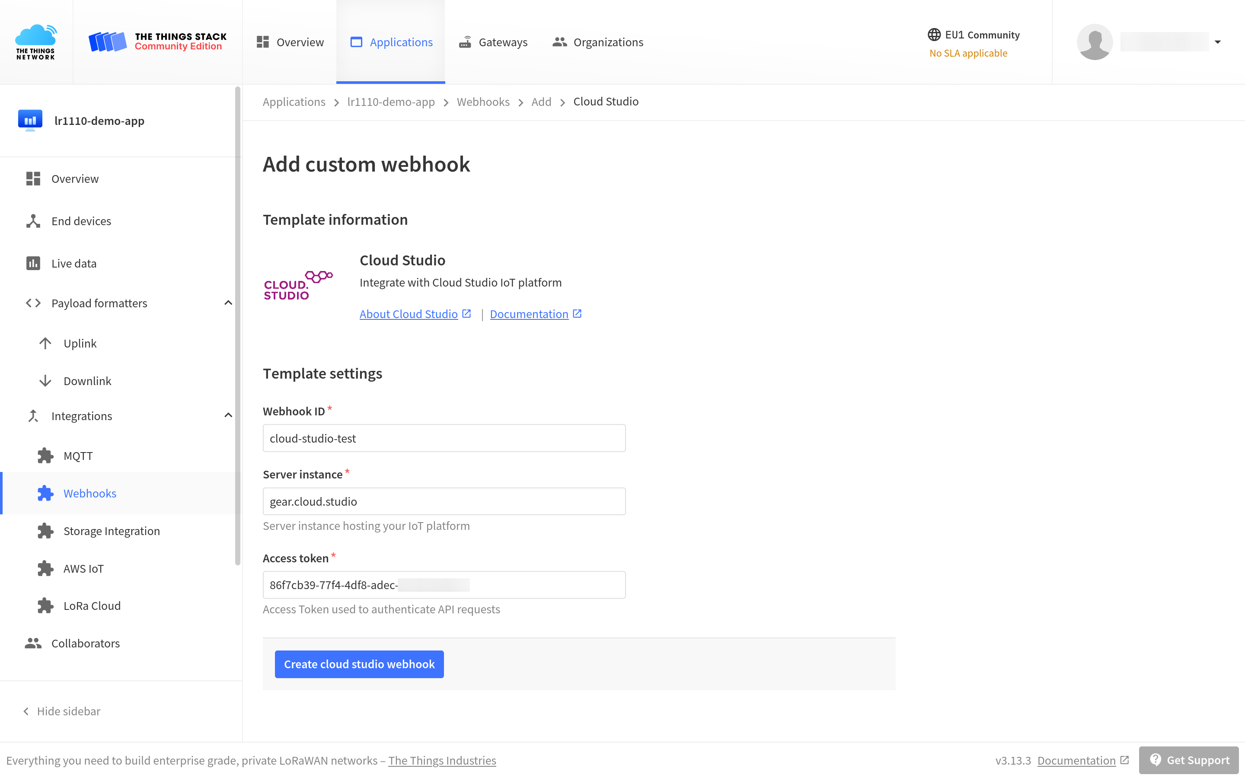Click the Collaborators icon in sidebar
This screenshot has height=778, width=1245.
click(x=33, y=644)
